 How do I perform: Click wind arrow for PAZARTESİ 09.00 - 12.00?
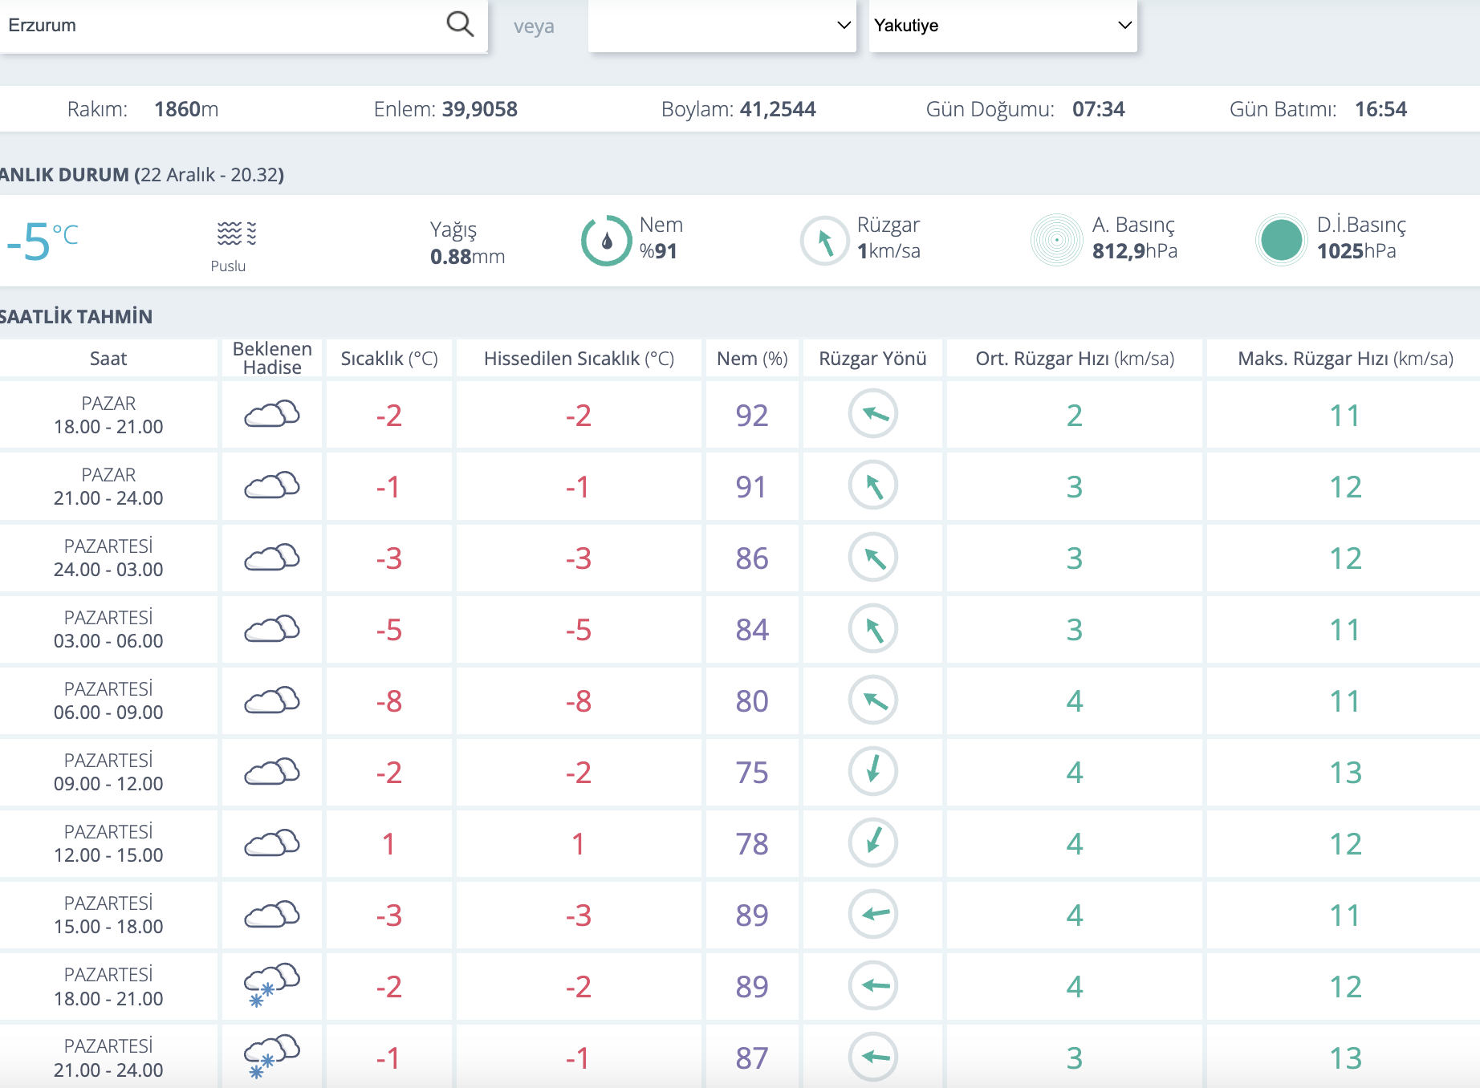(873, 771)
